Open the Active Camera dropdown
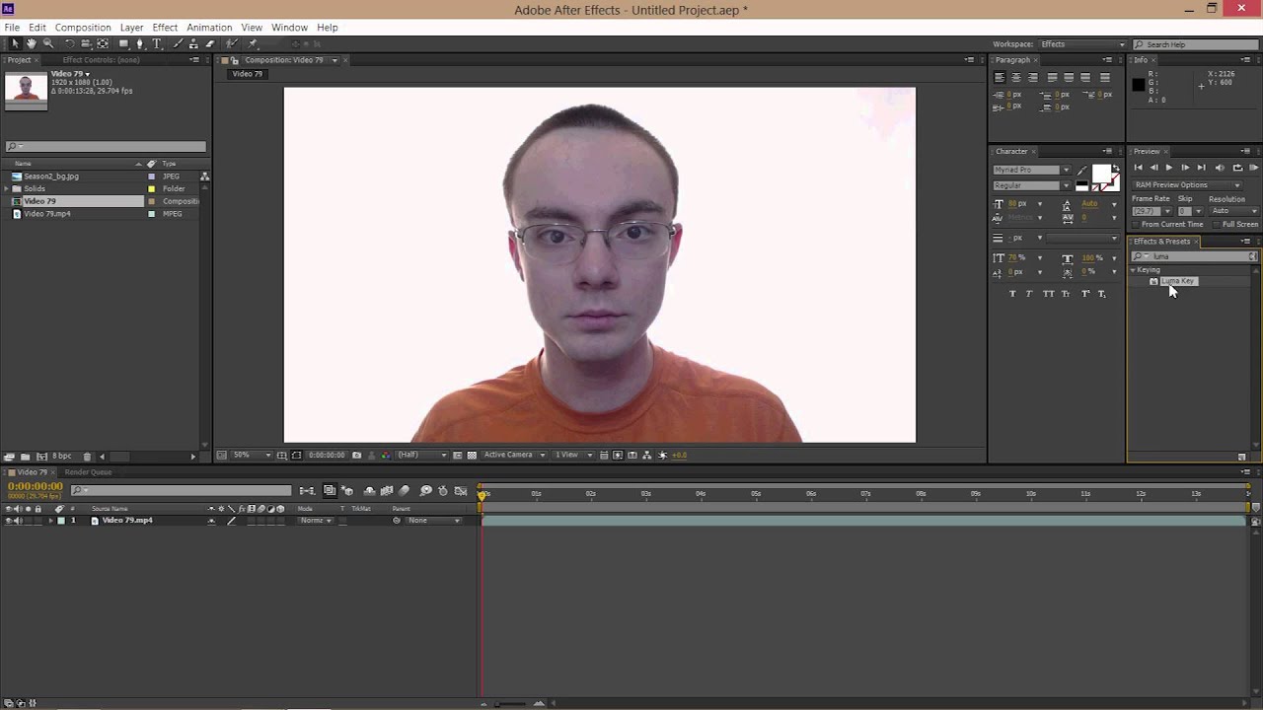 point(514,455)
